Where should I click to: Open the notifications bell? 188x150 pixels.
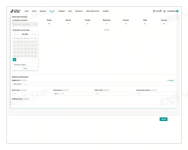[165, 11]
